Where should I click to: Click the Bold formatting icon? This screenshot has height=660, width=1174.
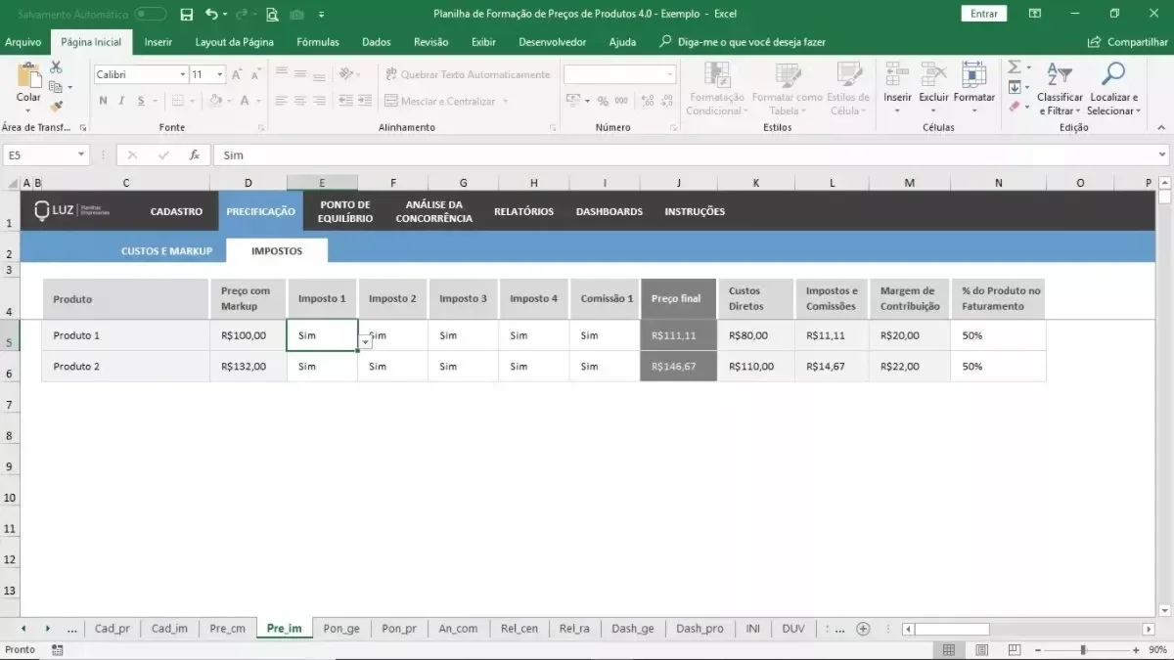click(102, 101)
